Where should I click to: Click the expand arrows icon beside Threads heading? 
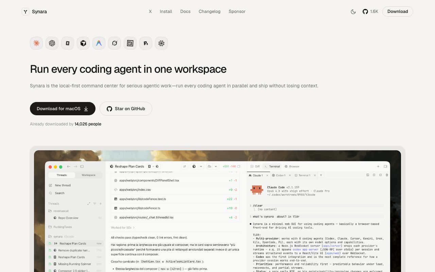[x=89, y=204]
